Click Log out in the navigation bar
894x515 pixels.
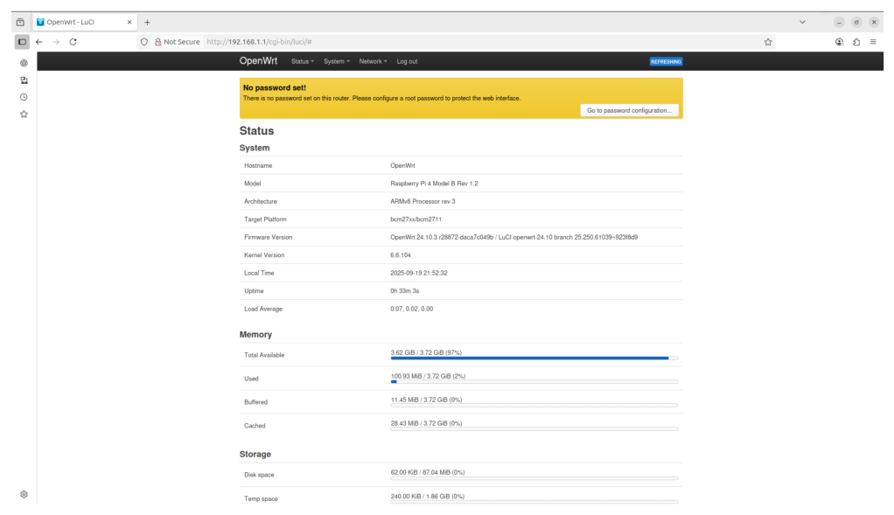click(407, 61)
